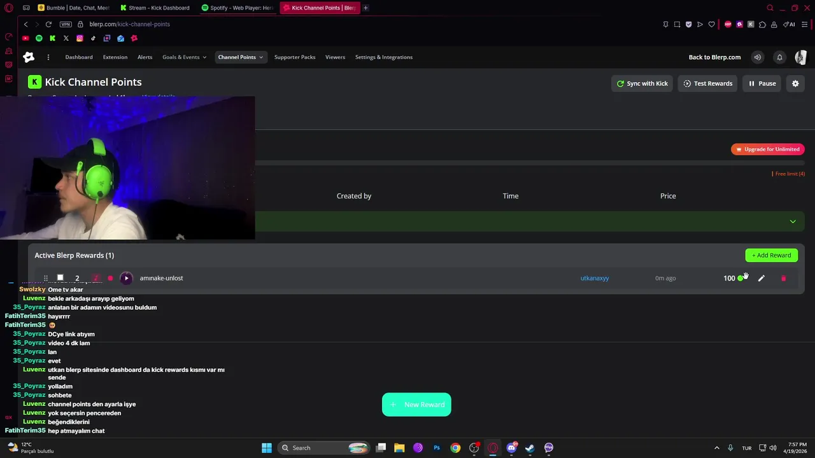This screenshot has width=815, height=458.
Task: Click the Test Rewards button
Action: click(707, 83)
